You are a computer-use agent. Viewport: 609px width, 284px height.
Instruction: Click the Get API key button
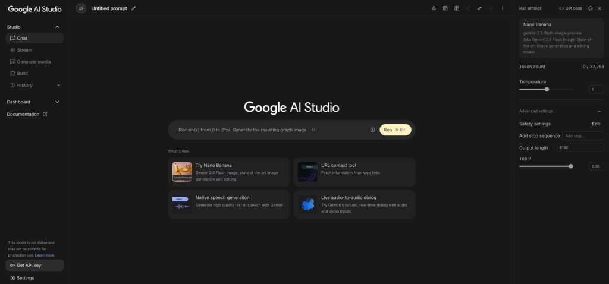(x=34, y=266)
